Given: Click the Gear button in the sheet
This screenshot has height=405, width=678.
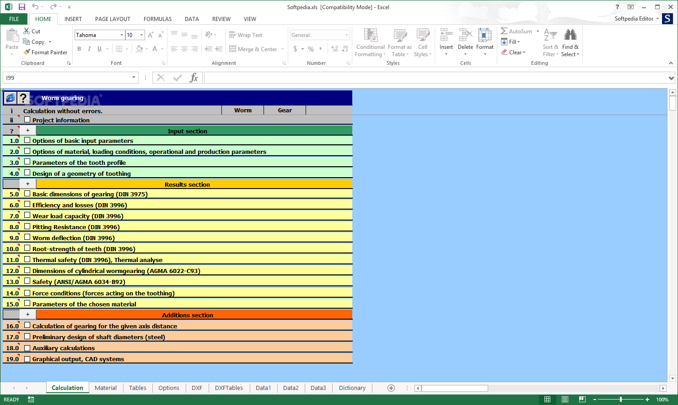Looking at the screenshot, I should pos(285,110).
